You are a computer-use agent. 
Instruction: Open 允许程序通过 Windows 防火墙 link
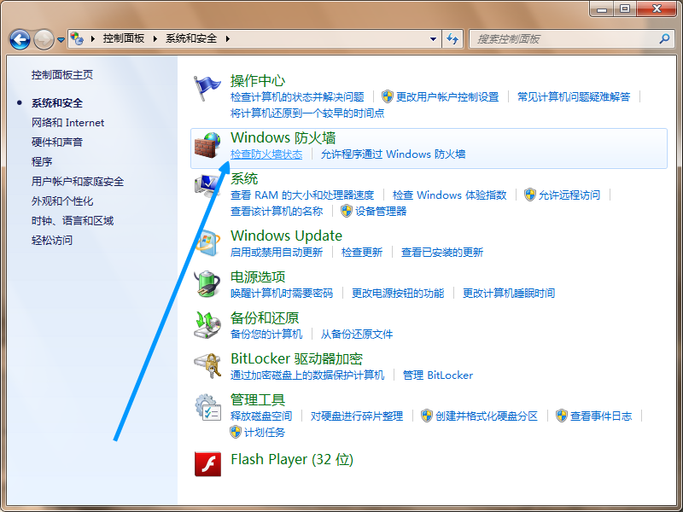393,154
